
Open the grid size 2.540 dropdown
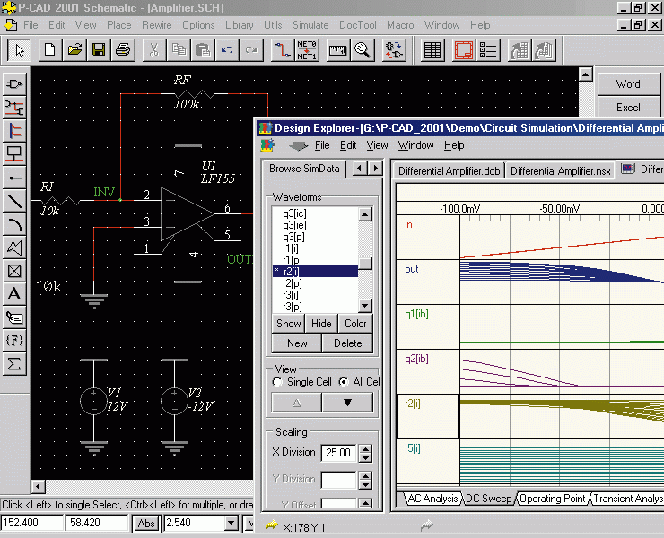coord(232,523)
